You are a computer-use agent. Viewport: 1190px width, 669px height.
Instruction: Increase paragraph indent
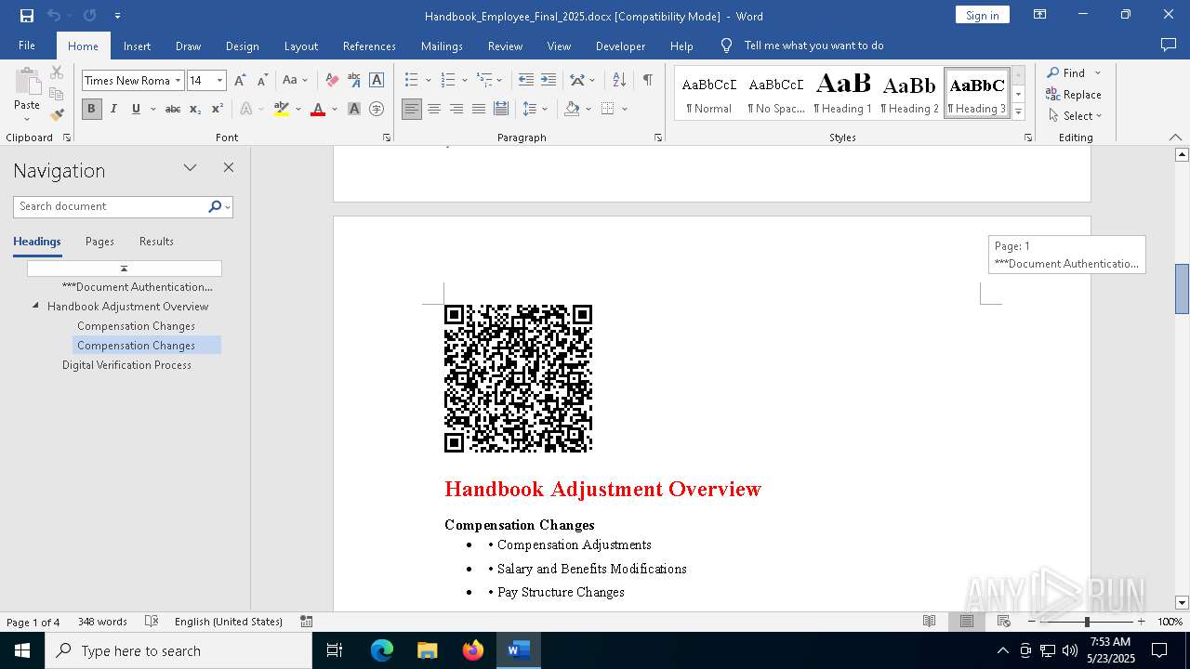coord(549,81)
